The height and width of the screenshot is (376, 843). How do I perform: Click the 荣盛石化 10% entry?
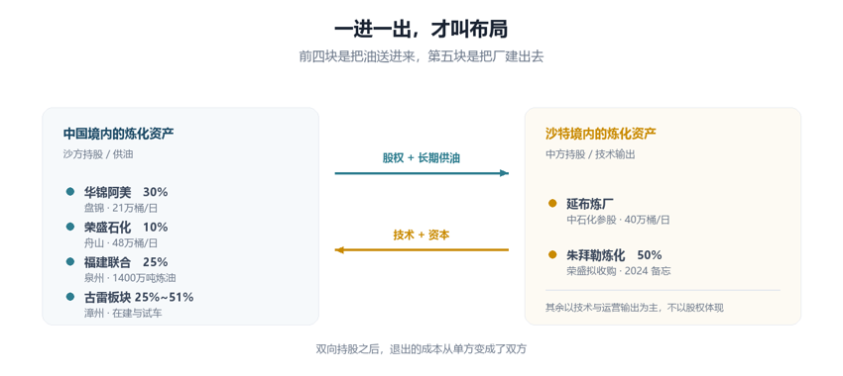126,227
